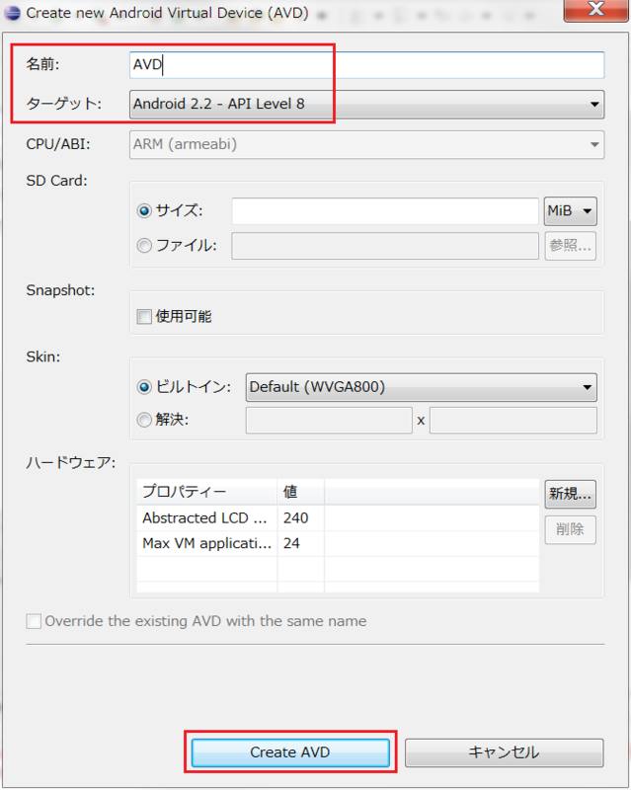The width and height of the screenshot is (631, 790).
Task: Enable the Snapshot 使用可能 checkbox
Action: click(144, 317)
